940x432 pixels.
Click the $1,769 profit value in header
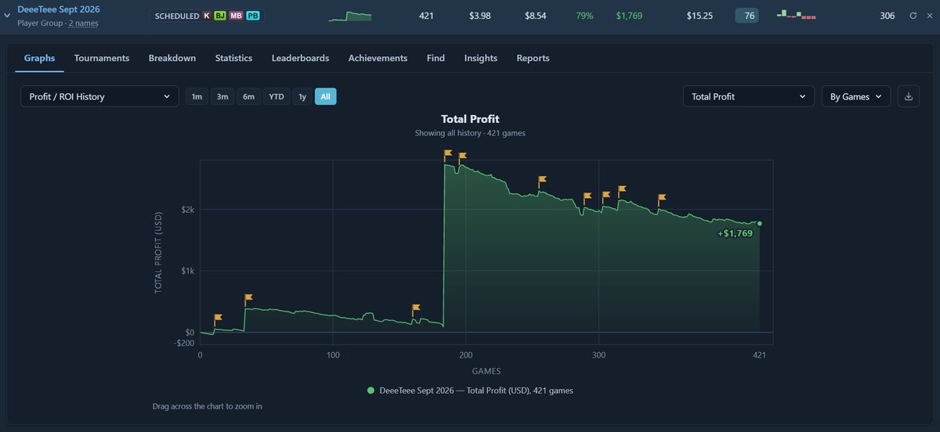[x=629, y=16]
